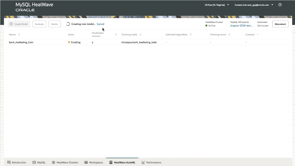This screenshot has height=166, width=295.
Task: Click the Selected algorithm column header label
Action: (x=176, y=34)
